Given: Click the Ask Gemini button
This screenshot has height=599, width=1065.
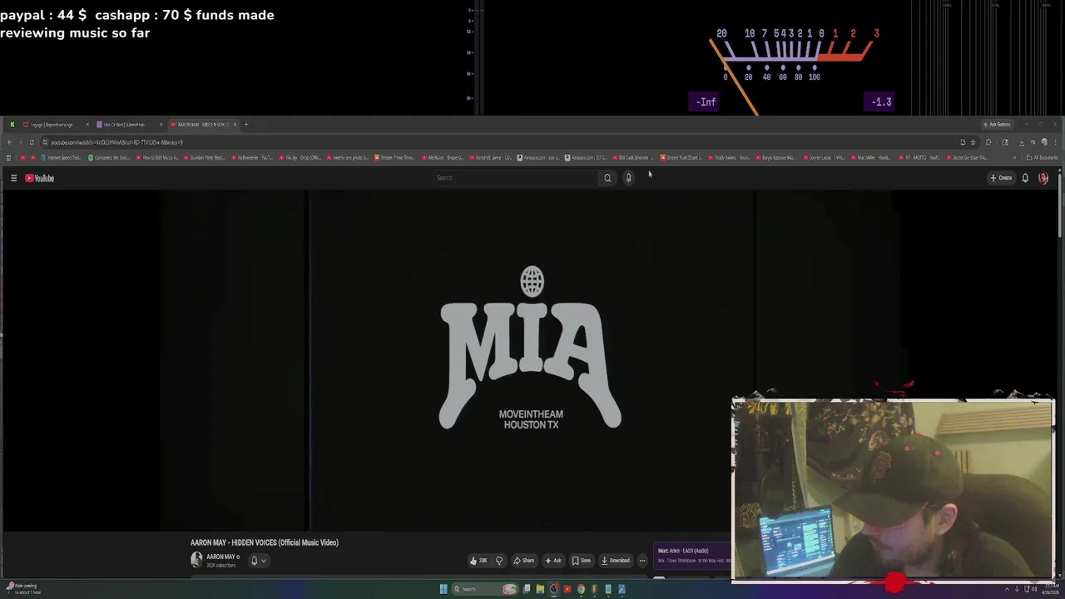Looking at the screenshot, I should pos(997,125).
